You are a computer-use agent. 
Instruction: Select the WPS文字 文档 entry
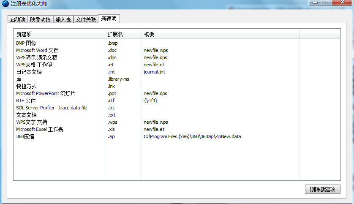point(32,122)
